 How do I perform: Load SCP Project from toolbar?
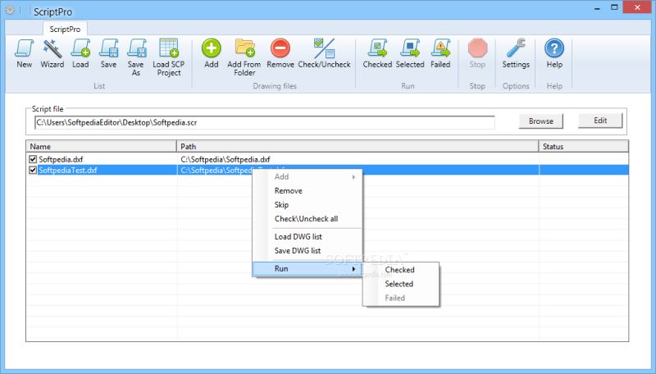pyautogui.click(x=169, y=57)
